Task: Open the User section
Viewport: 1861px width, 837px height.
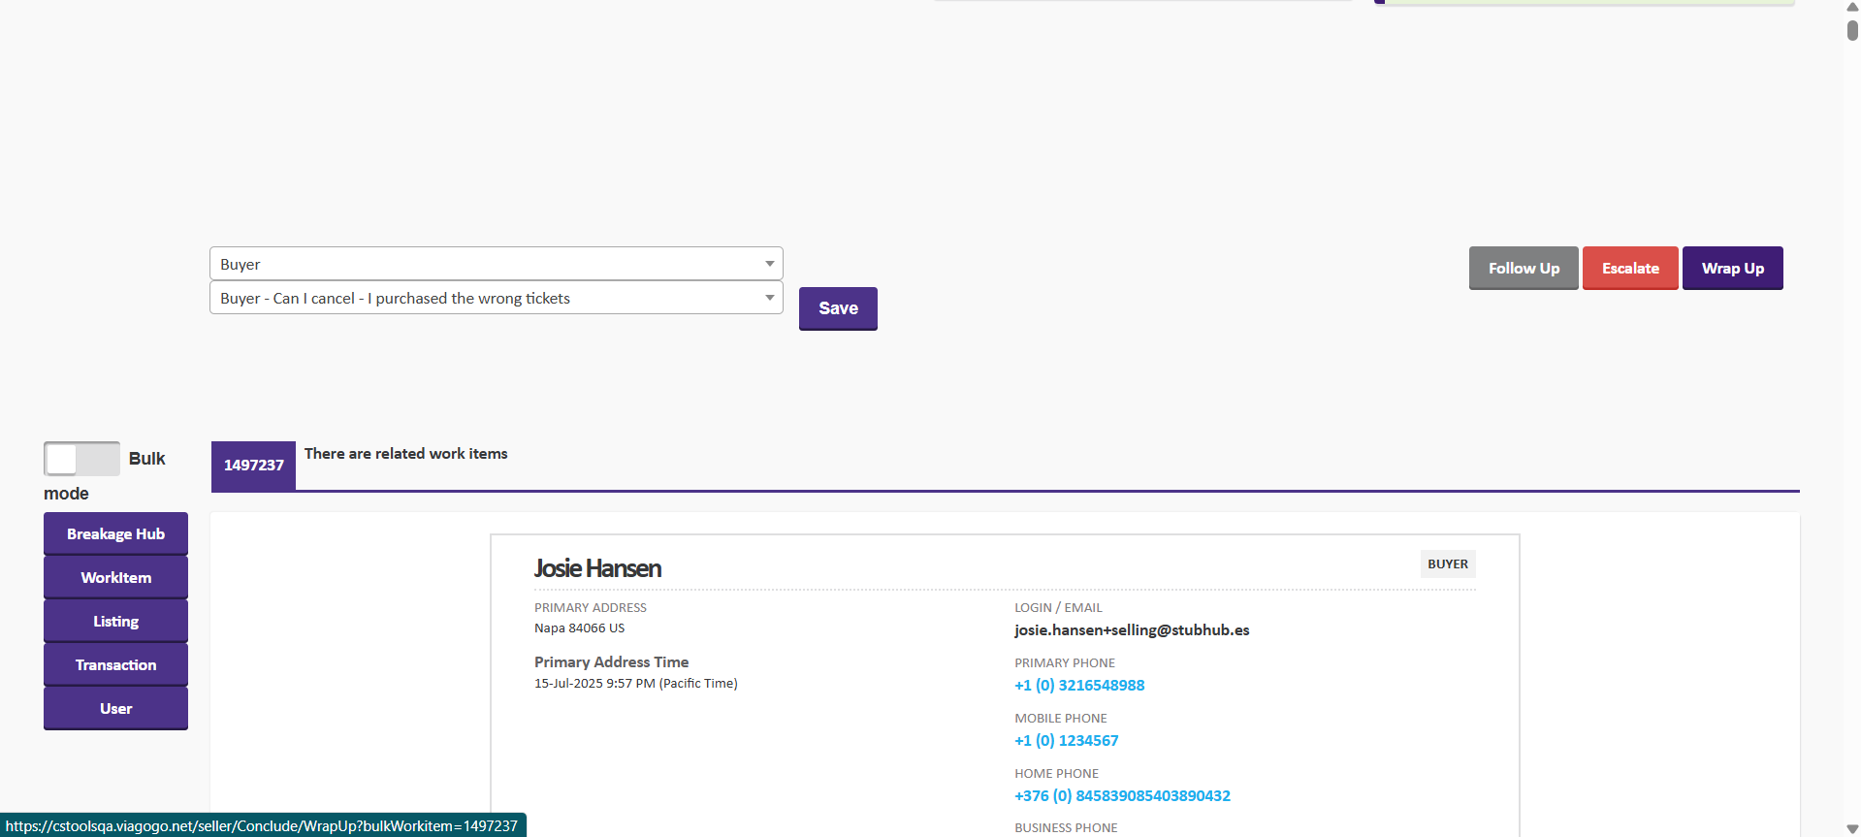Action: click(x=115, y=709)
